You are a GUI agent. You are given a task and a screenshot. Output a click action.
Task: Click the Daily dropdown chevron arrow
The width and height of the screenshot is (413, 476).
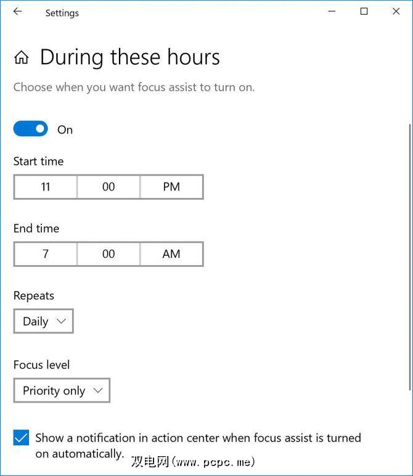click(60, 321)
